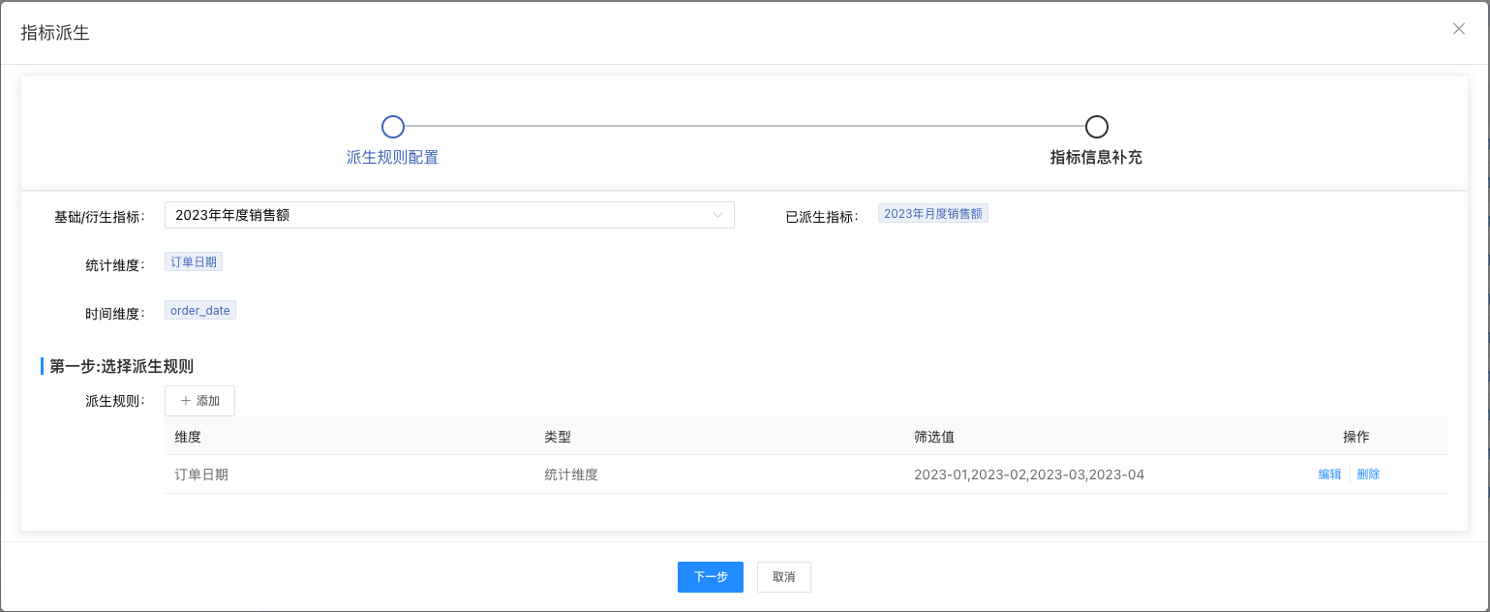Click the 筛选值 column header
1490x612 pixels.
pos(934,437)
